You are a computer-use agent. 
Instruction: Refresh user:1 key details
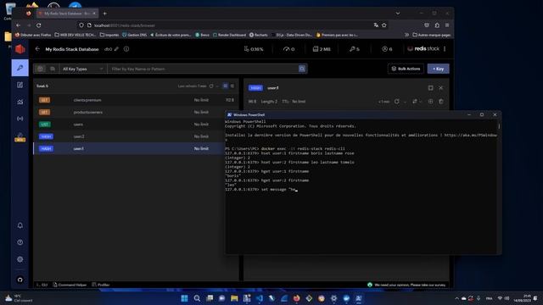click(x=397, y=102)
